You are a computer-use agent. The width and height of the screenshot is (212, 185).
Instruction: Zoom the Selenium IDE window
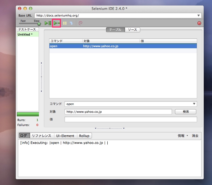(31, 9)
